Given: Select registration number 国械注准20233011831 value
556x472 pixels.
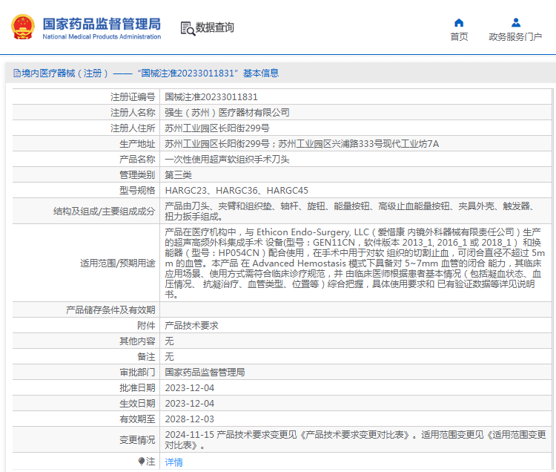Looking at the screenshot, I should [211, 97].
